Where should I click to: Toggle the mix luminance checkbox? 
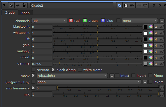(x=33, y=88)
